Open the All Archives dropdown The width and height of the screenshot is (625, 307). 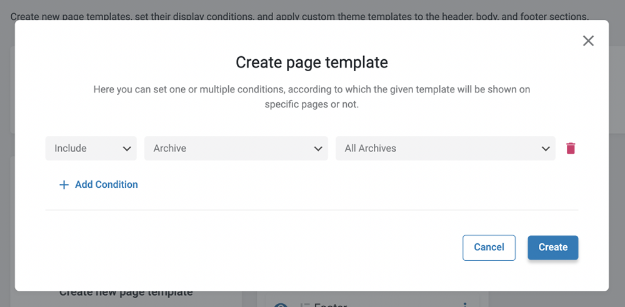(445, 149)
